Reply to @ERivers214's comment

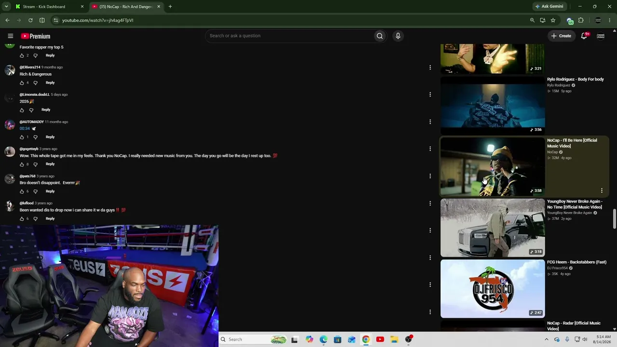pos(50,83)
